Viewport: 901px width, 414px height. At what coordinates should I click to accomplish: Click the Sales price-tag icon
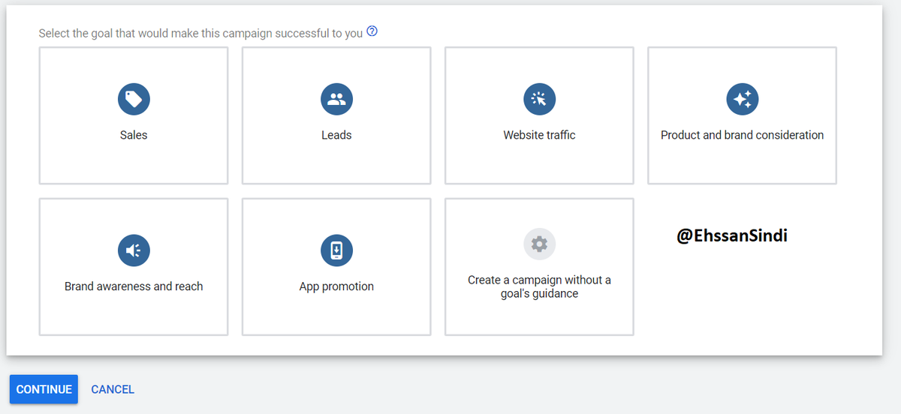pos(134,99)
